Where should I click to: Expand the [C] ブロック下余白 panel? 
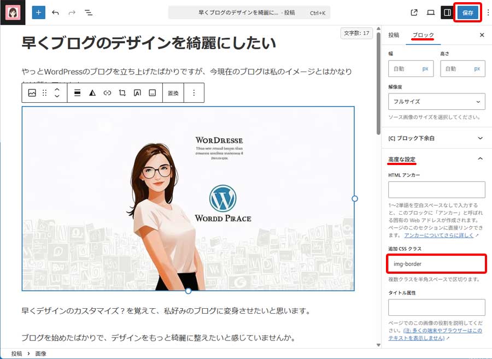(x=436, y=139)
